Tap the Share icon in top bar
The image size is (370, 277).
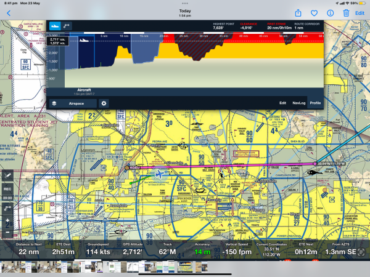(x=298, y=13)
